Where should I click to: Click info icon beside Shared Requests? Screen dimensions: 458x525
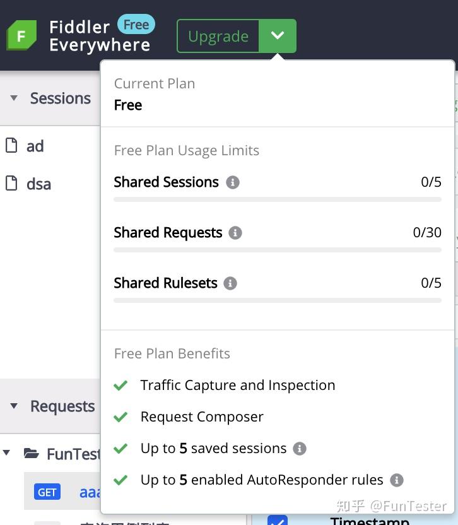[235, 233]
